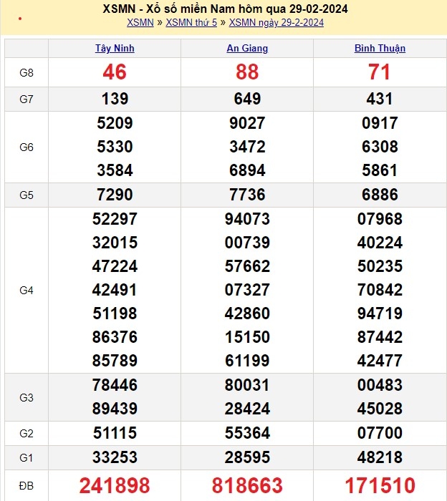Click Tây Ninh special prize 241898

click(115, 486)
